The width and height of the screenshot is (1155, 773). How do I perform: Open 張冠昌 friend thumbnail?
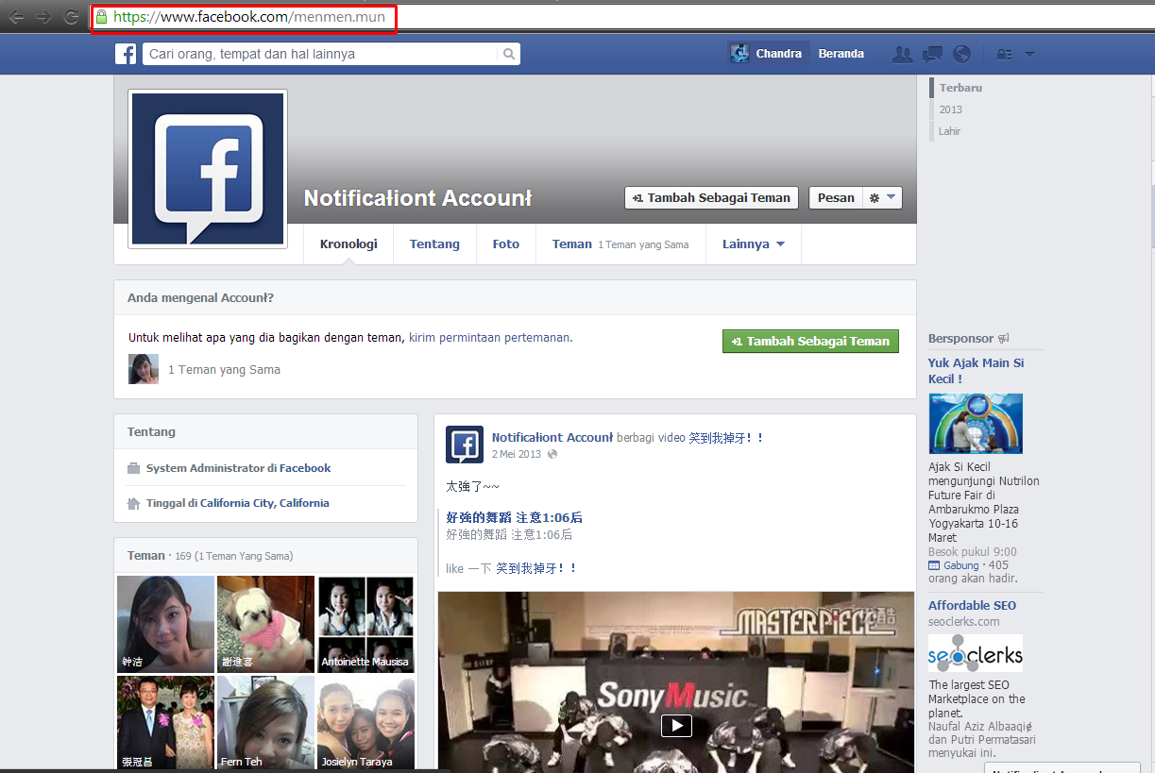coord(165,723)
